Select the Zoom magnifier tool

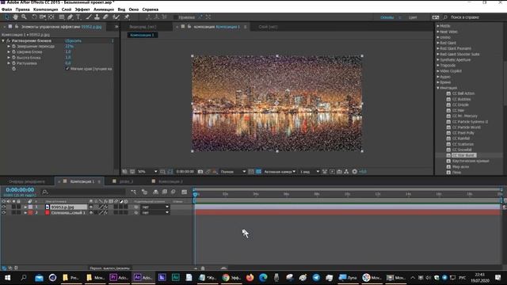point(24,17)
